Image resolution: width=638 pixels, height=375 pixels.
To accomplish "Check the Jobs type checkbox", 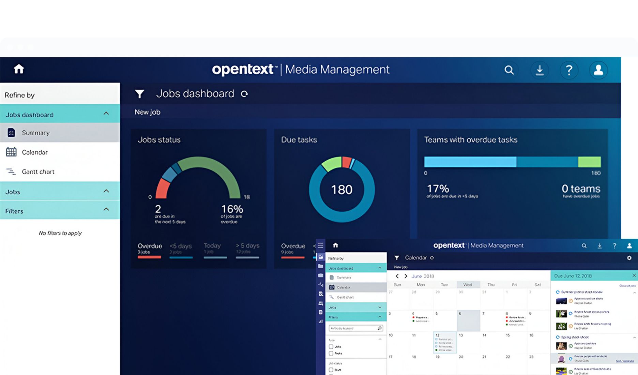I will 331,346.
